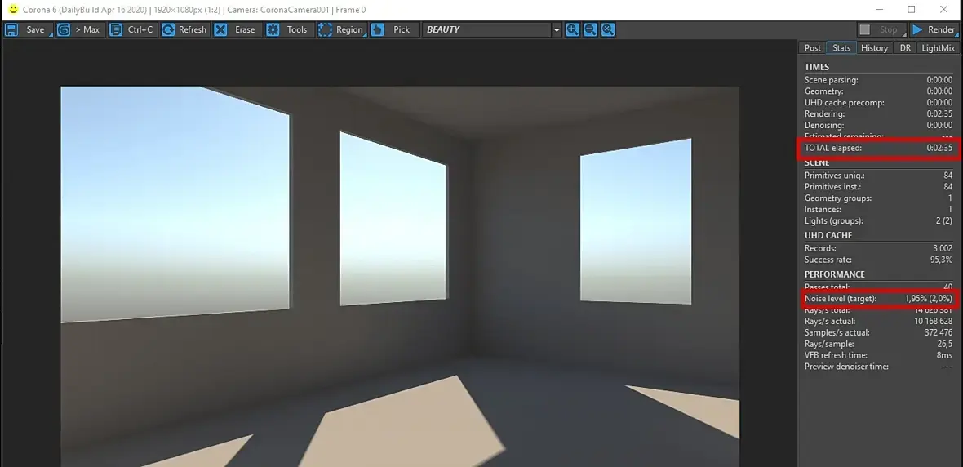The image size is (963, 467).
Task: Select the Pick tool
Action: [394, 29]
